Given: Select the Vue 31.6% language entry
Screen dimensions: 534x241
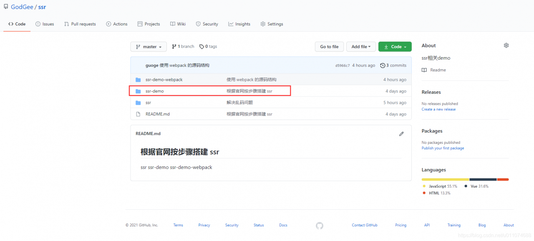Looking at the screenshot, I should point(476,186).
